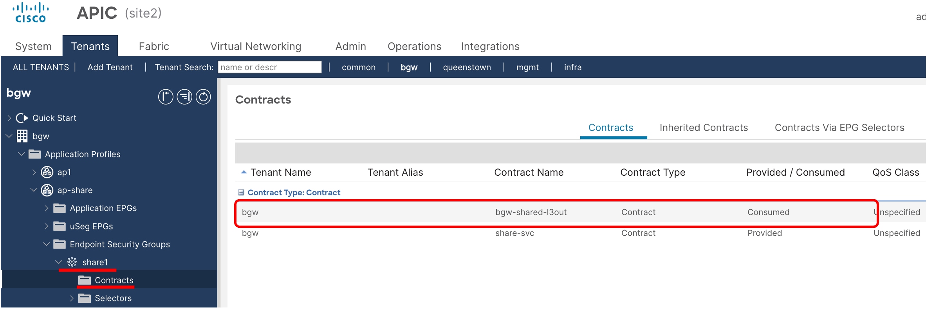This screenshot has width=935, height=310.
Task: Expand the Selectors node
Action: coord(72,298)
